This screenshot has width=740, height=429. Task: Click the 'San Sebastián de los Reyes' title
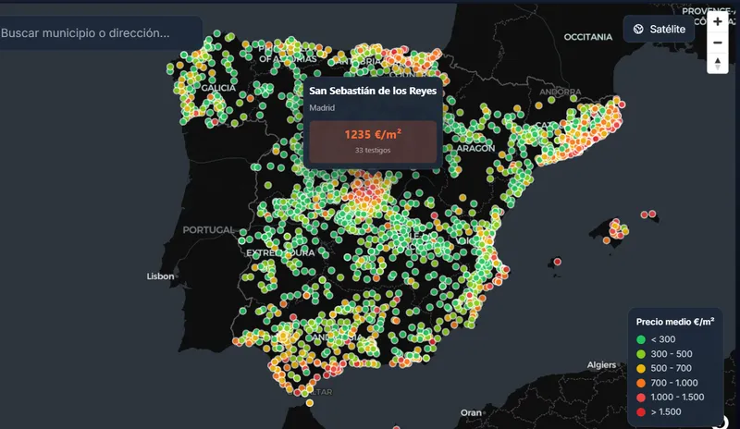coord(373,91)
